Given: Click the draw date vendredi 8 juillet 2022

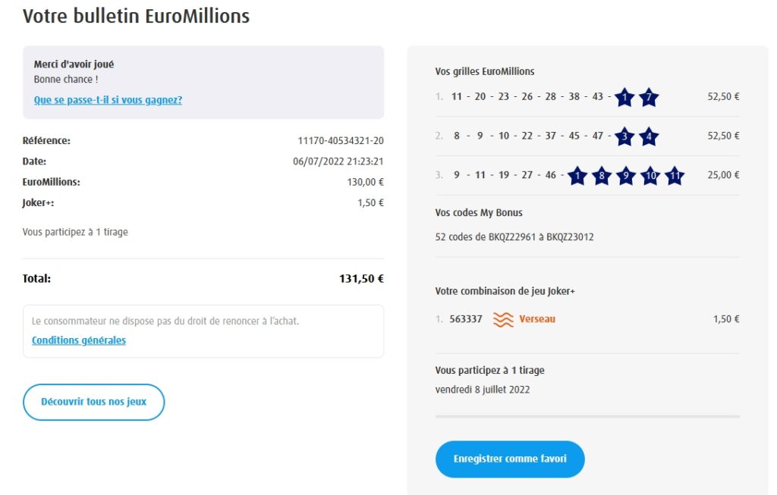Looking at the screenshot, I should (x=483, y=390).
